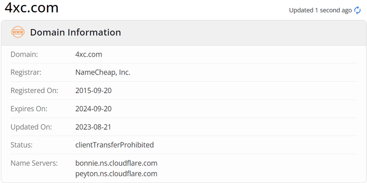This screenshot has width=367, height=183.
Task: Select the updated date 2023-08-21
Action: [93, 127]
